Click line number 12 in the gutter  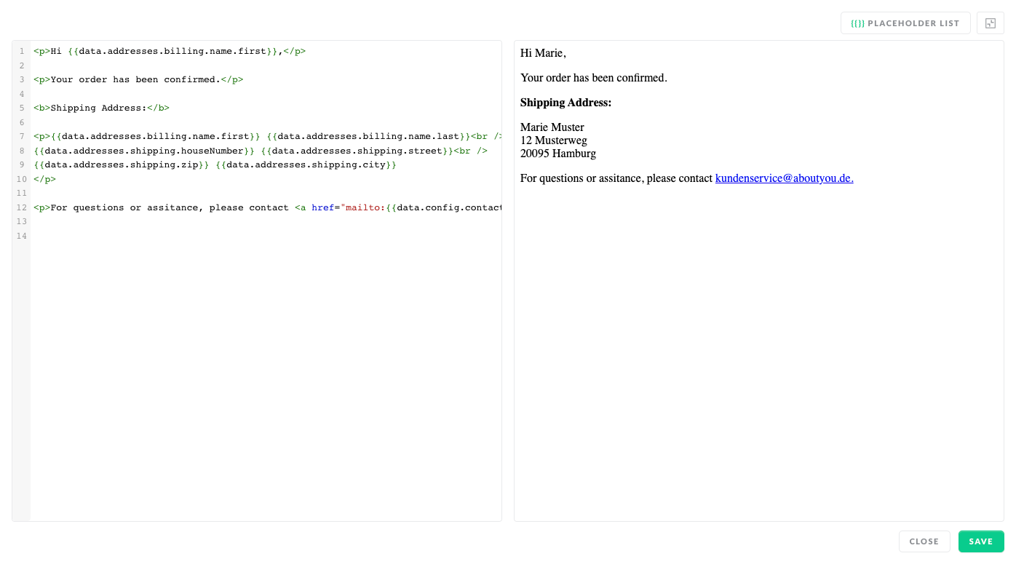point(21,208)
